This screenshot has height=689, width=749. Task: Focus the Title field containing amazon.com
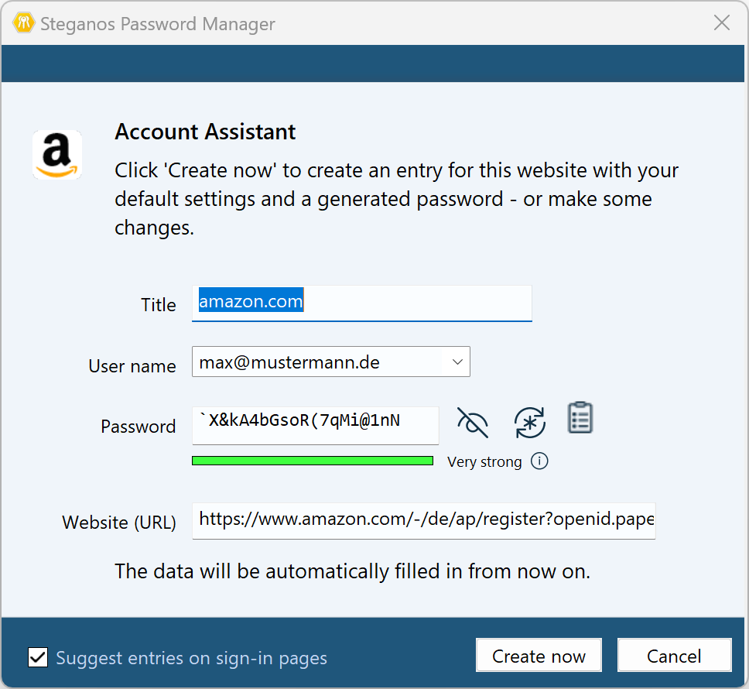click(x=361, y=302)
